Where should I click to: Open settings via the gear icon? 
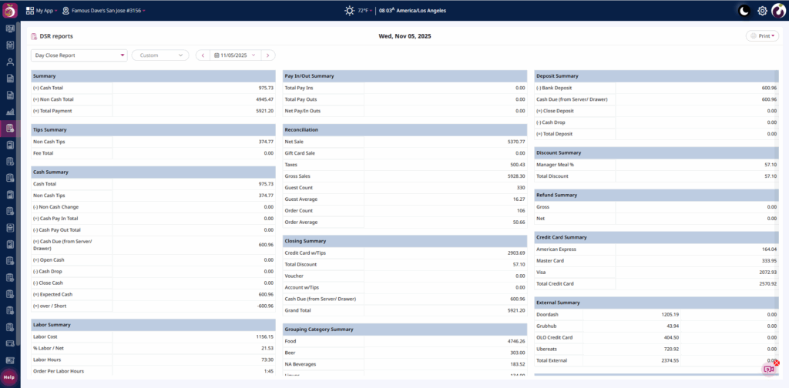762,11
